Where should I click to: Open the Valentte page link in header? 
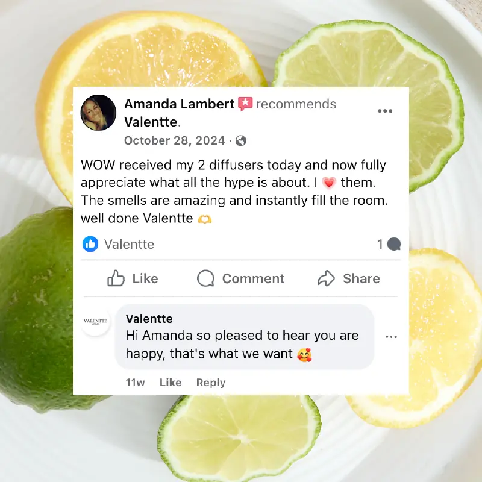click(x=151, y=122)
